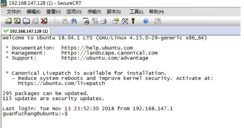Open the 传输(T) menu

click(x=94, y=12)
